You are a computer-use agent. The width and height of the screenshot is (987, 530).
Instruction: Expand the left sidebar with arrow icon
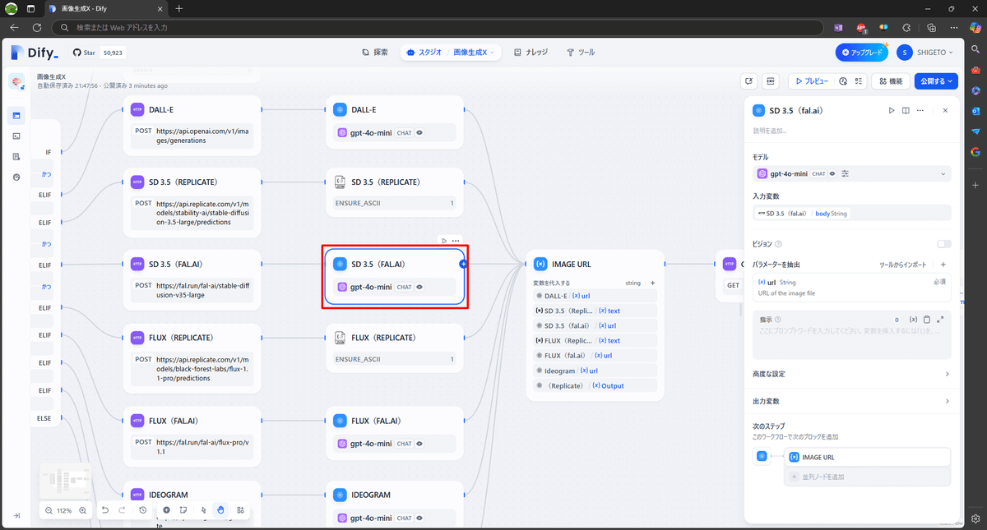click(x=17, y=516)
